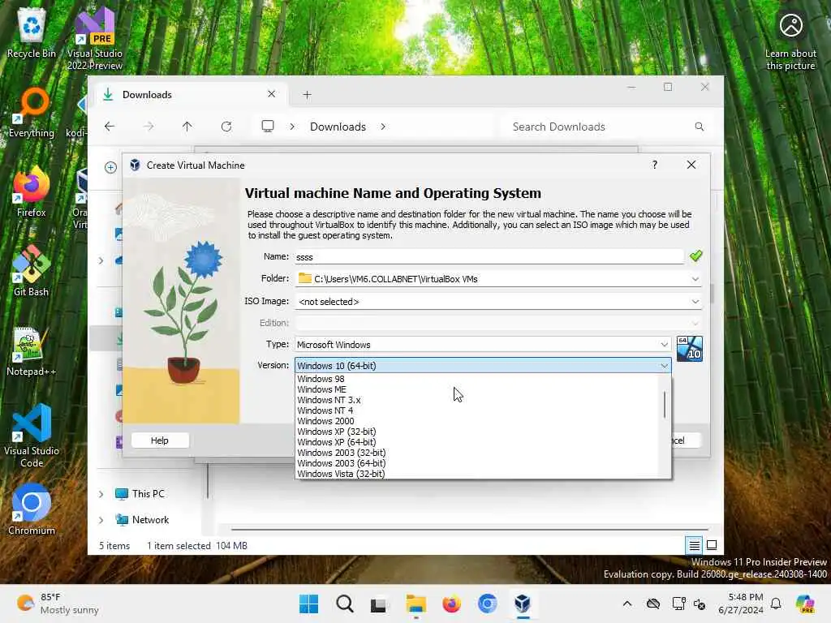This screenshot has width=831, height=623.
Task: Close the Downloads tab
Action: click(x=271, y=94)
